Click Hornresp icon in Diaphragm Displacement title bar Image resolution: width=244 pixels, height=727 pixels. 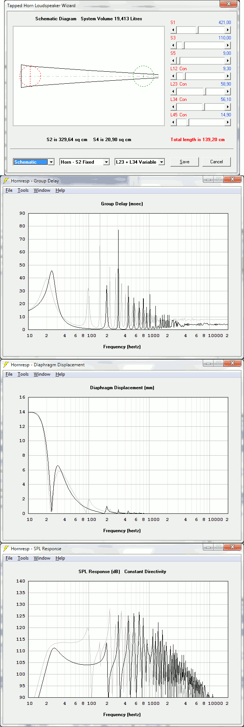coord(6,364)
